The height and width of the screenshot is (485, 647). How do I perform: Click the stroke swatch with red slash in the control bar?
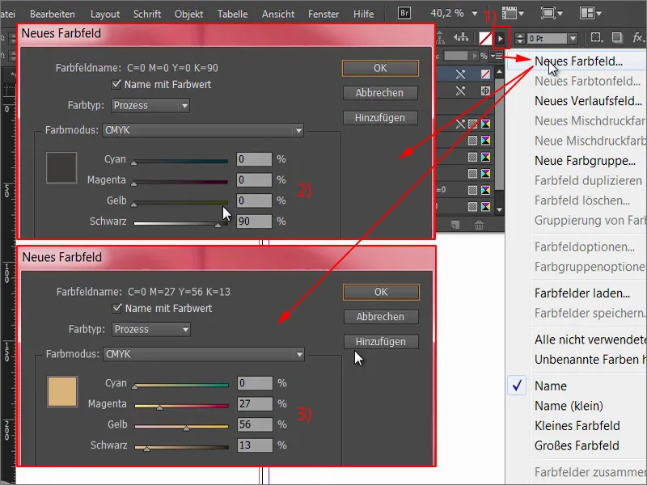click(485, 39)
